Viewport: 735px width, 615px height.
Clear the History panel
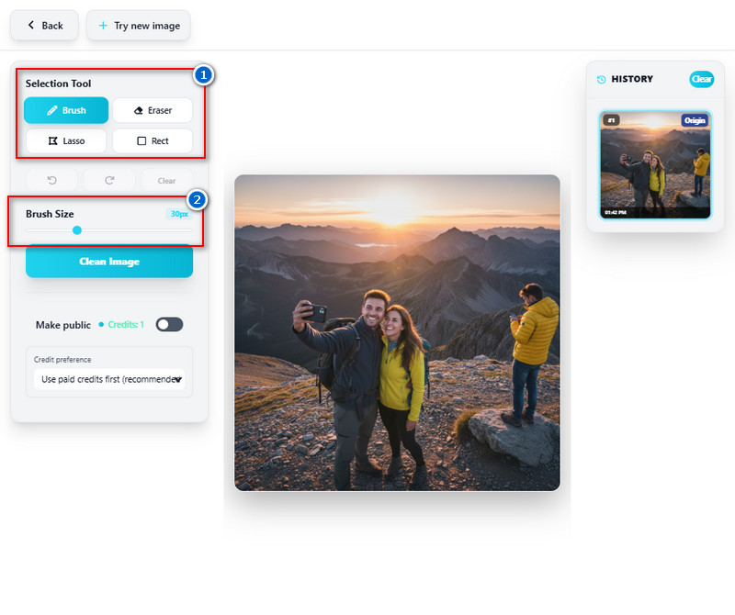[702, 79]
